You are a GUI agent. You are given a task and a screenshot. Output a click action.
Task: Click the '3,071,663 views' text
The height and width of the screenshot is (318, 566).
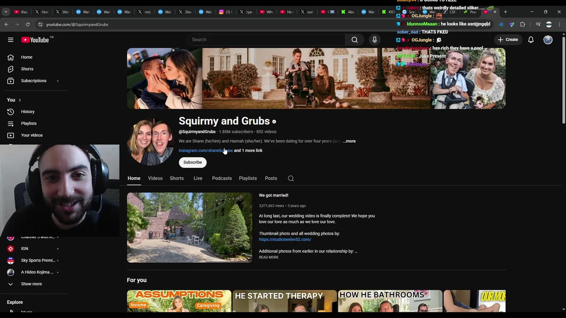[272, 206]
